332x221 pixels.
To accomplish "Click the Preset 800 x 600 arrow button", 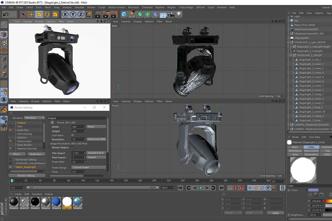I will pos(53,122).
